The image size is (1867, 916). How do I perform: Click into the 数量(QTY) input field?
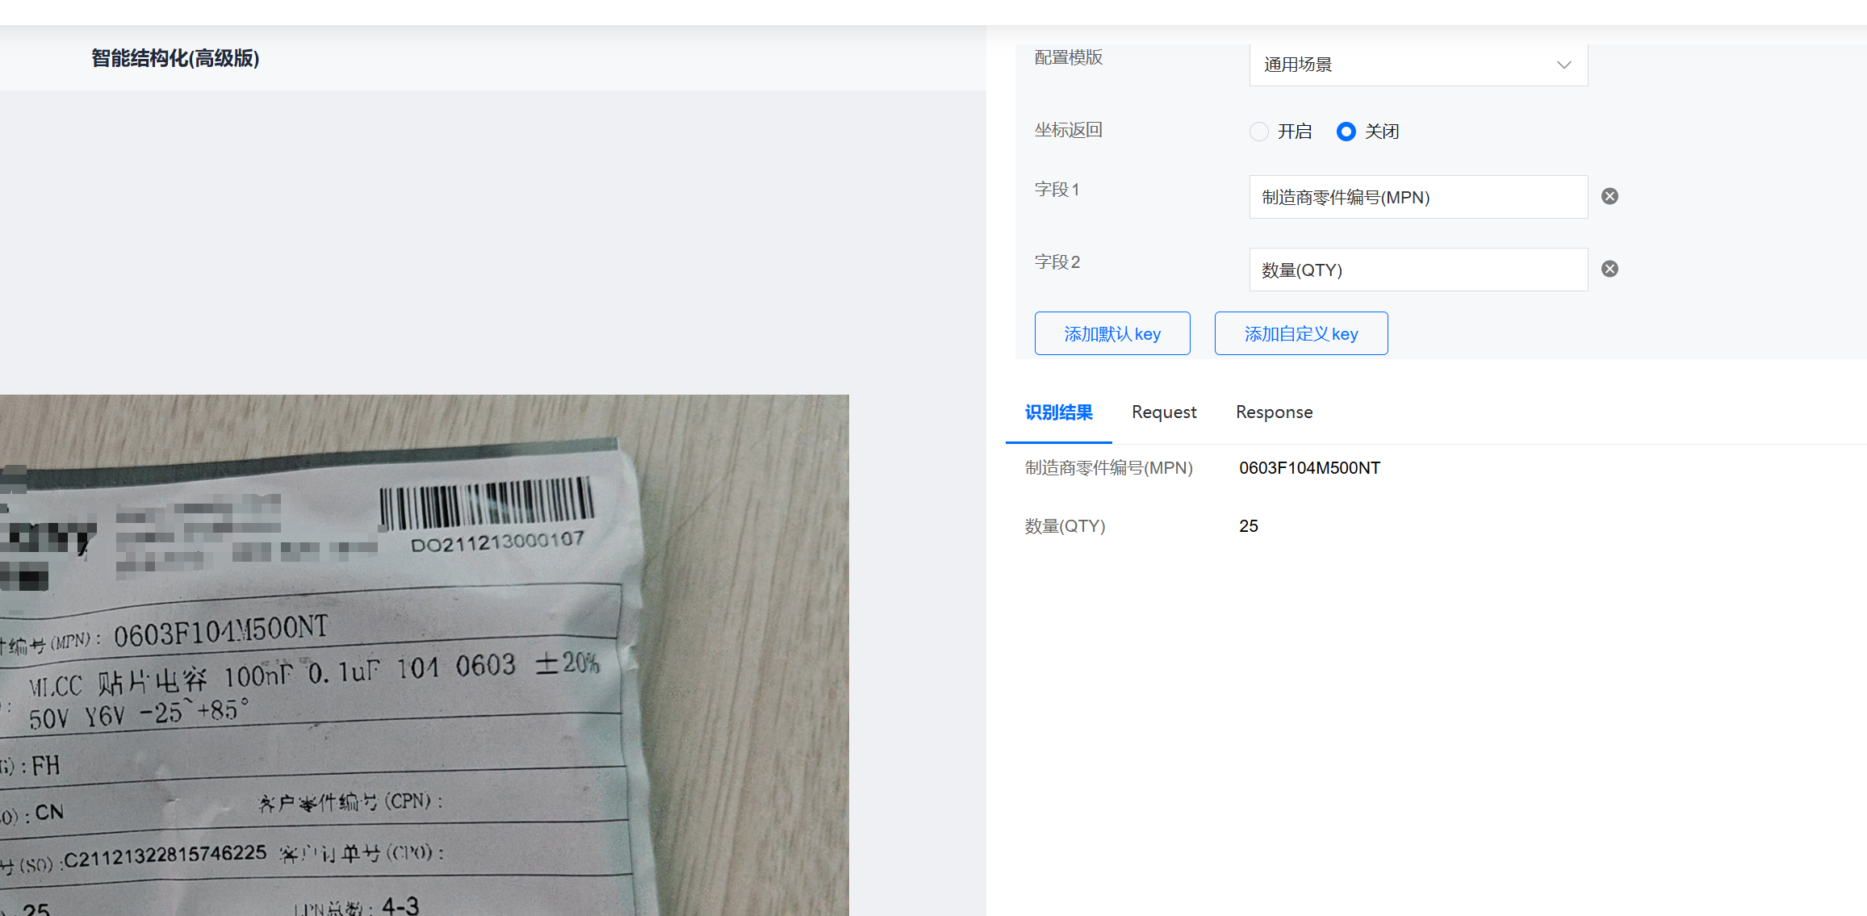(x=1417, y=270)
